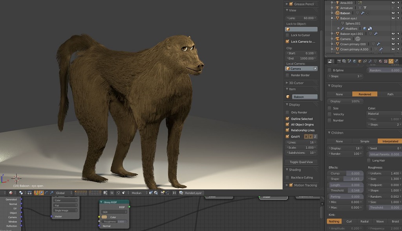Expand the 3D Cursor panel
The width and height of the screenshot is (402, 231).
[x=287, y=83]
